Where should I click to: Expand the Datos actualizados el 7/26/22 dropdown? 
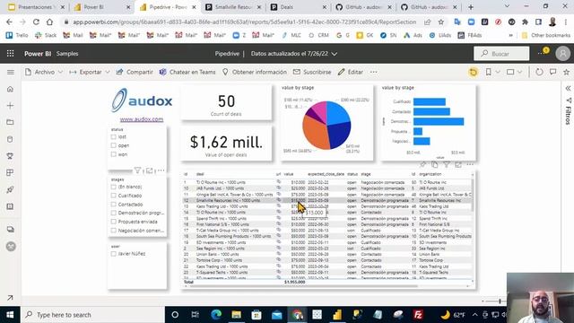[294, 54]
